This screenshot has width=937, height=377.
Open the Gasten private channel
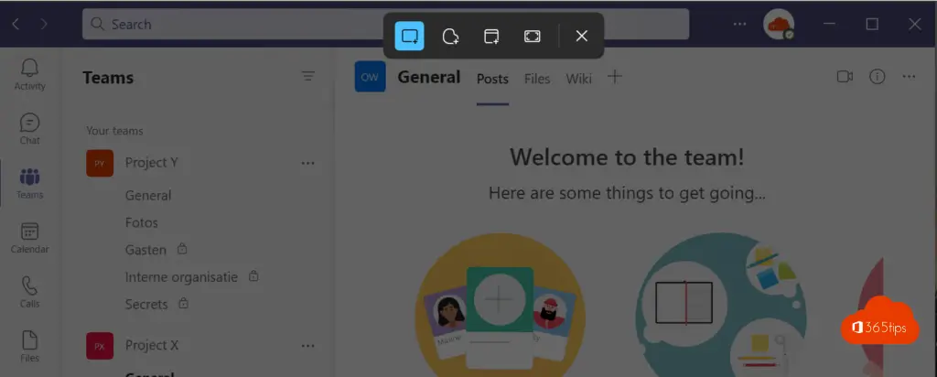click(145, 250)
